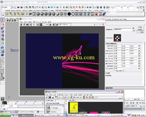Open the Work Area tab in Hypershade
The image size is (146, 117).
pos(72,100)
